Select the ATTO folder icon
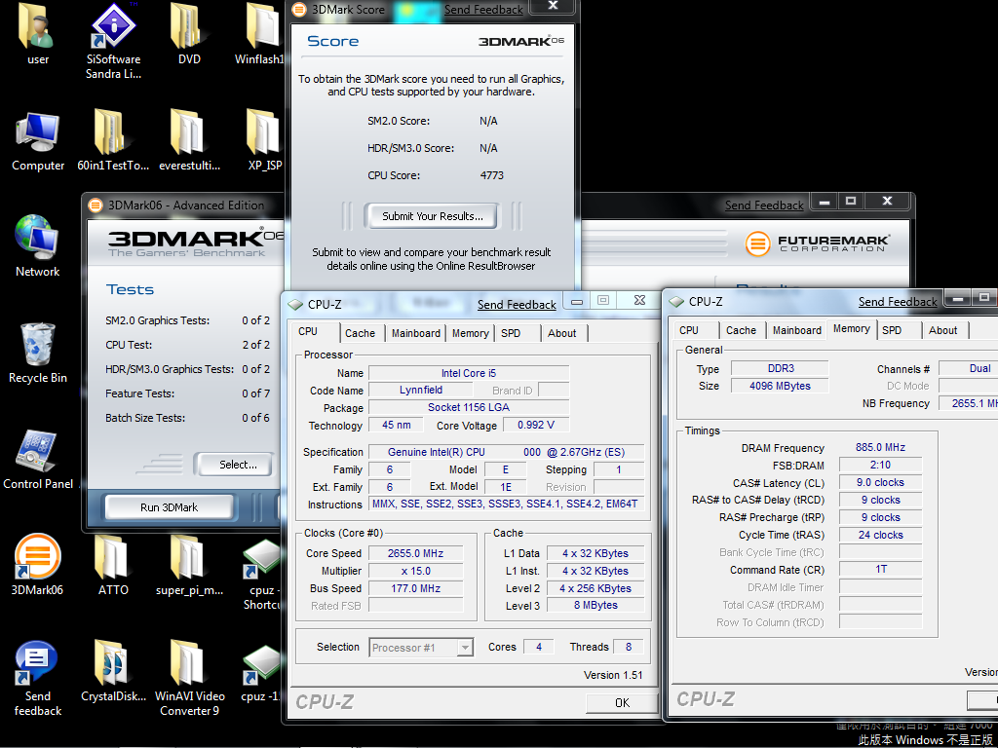The height and width of the screenshot is (748, 998). [113, 565]
